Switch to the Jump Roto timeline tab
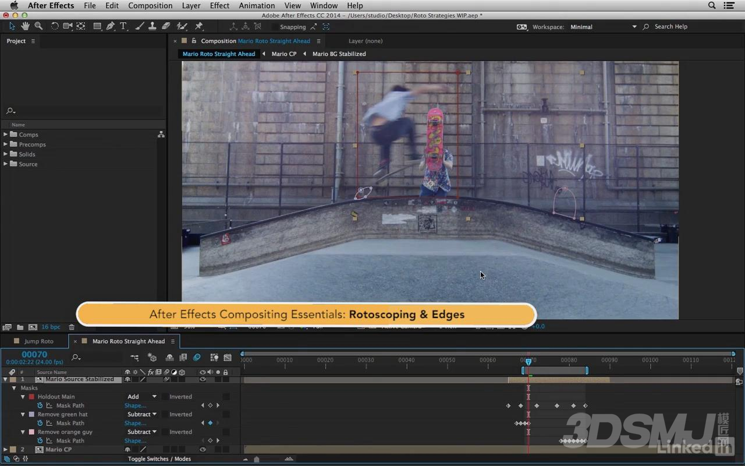Image resolution: width=745 pixels, height=466 pixels. point(39,341)
